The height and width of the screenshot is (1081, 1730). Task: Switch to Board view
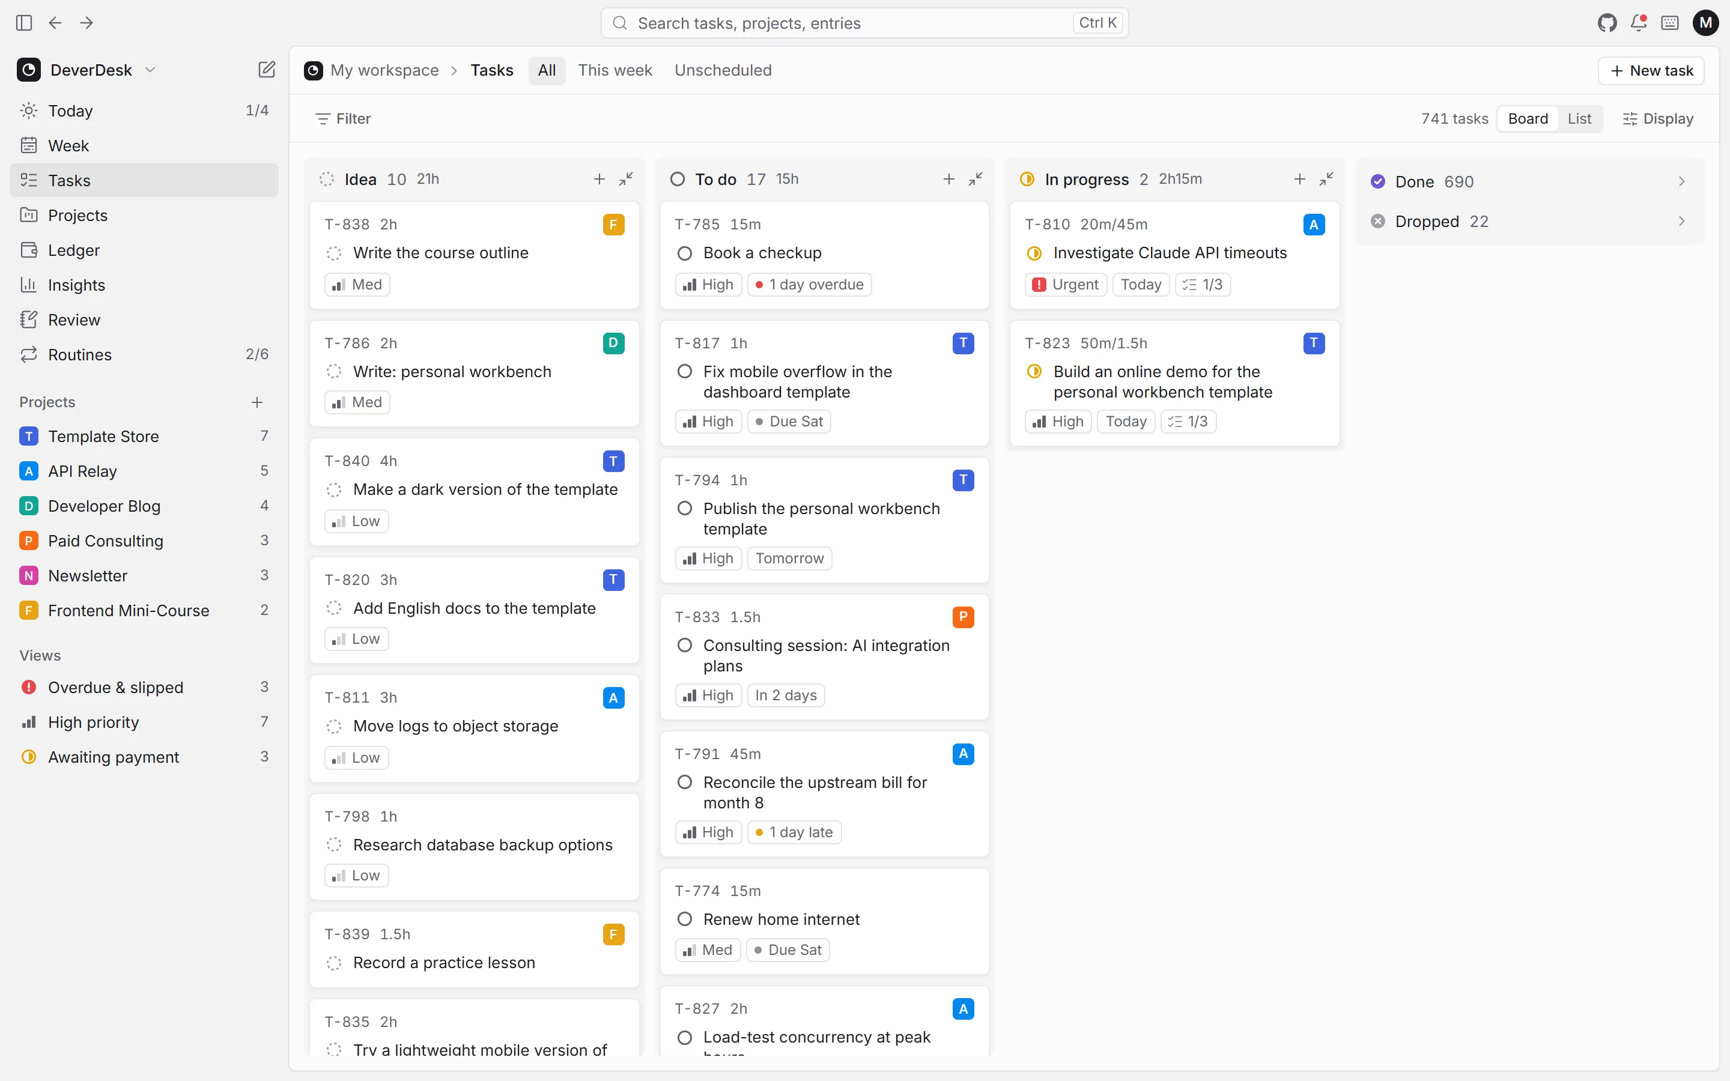point(1528,119)
